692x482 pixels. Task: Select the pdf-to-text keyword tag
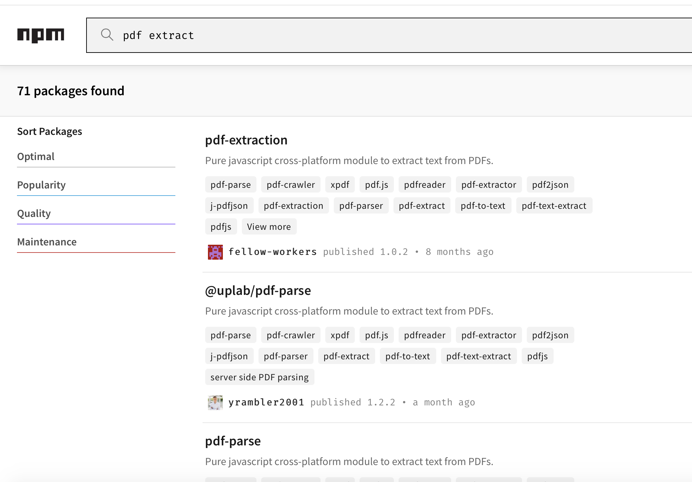(x=483, y=205)
